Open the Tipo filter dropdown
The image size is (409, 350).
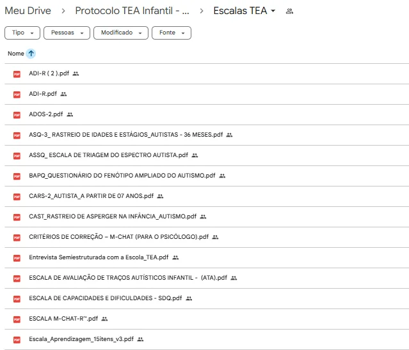22,33
